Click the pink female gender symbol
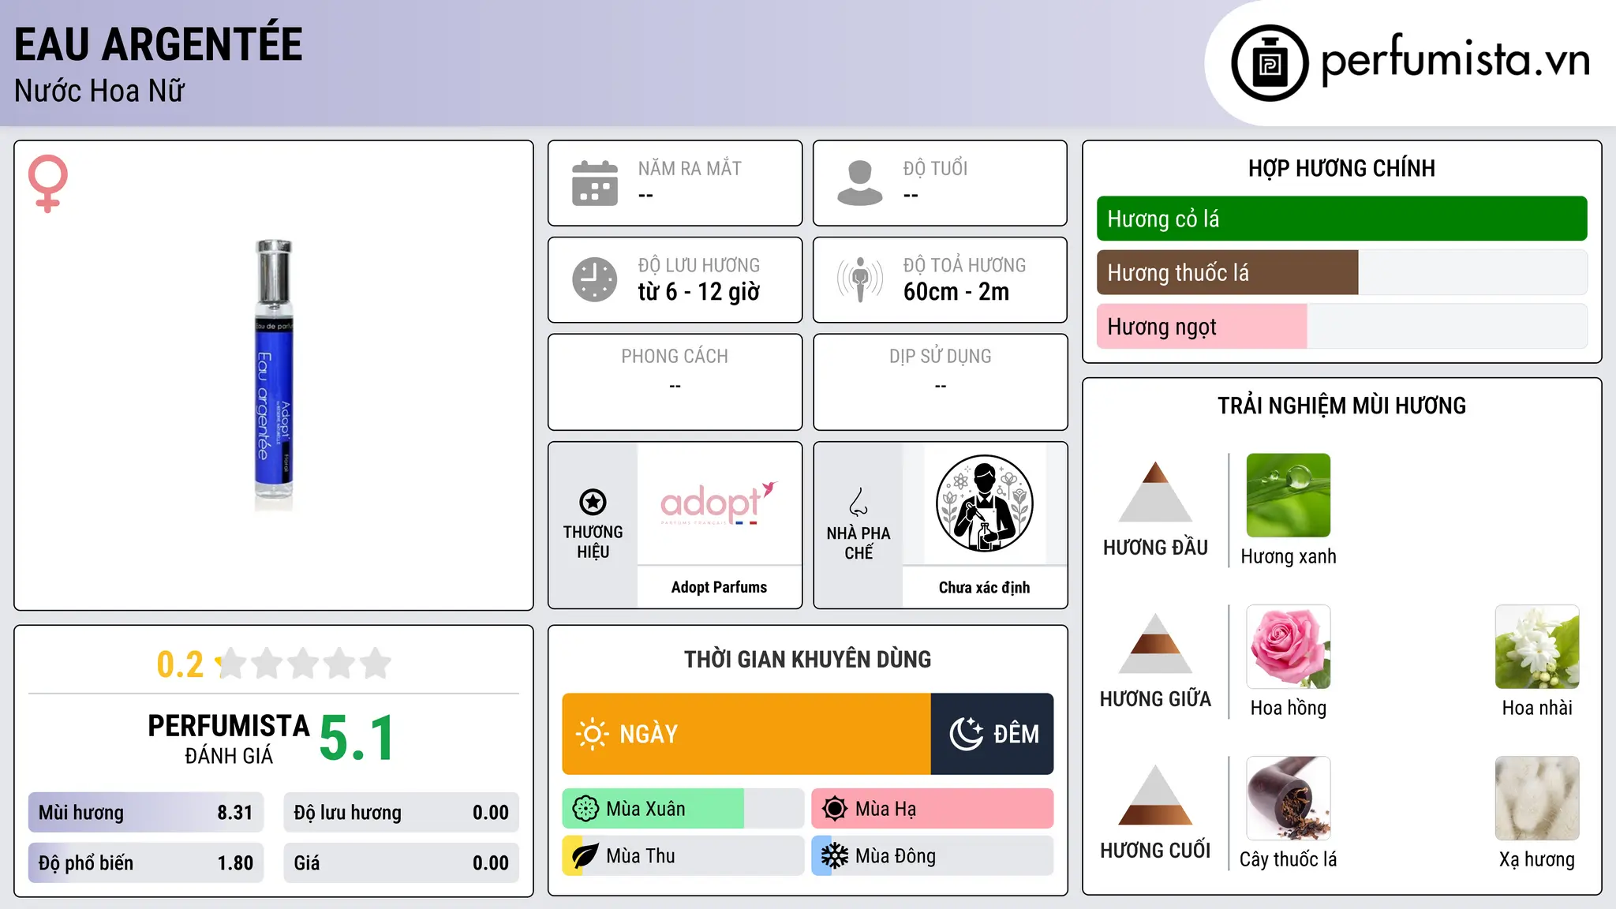Screen dimensions: 1616x909 [48, 183]
